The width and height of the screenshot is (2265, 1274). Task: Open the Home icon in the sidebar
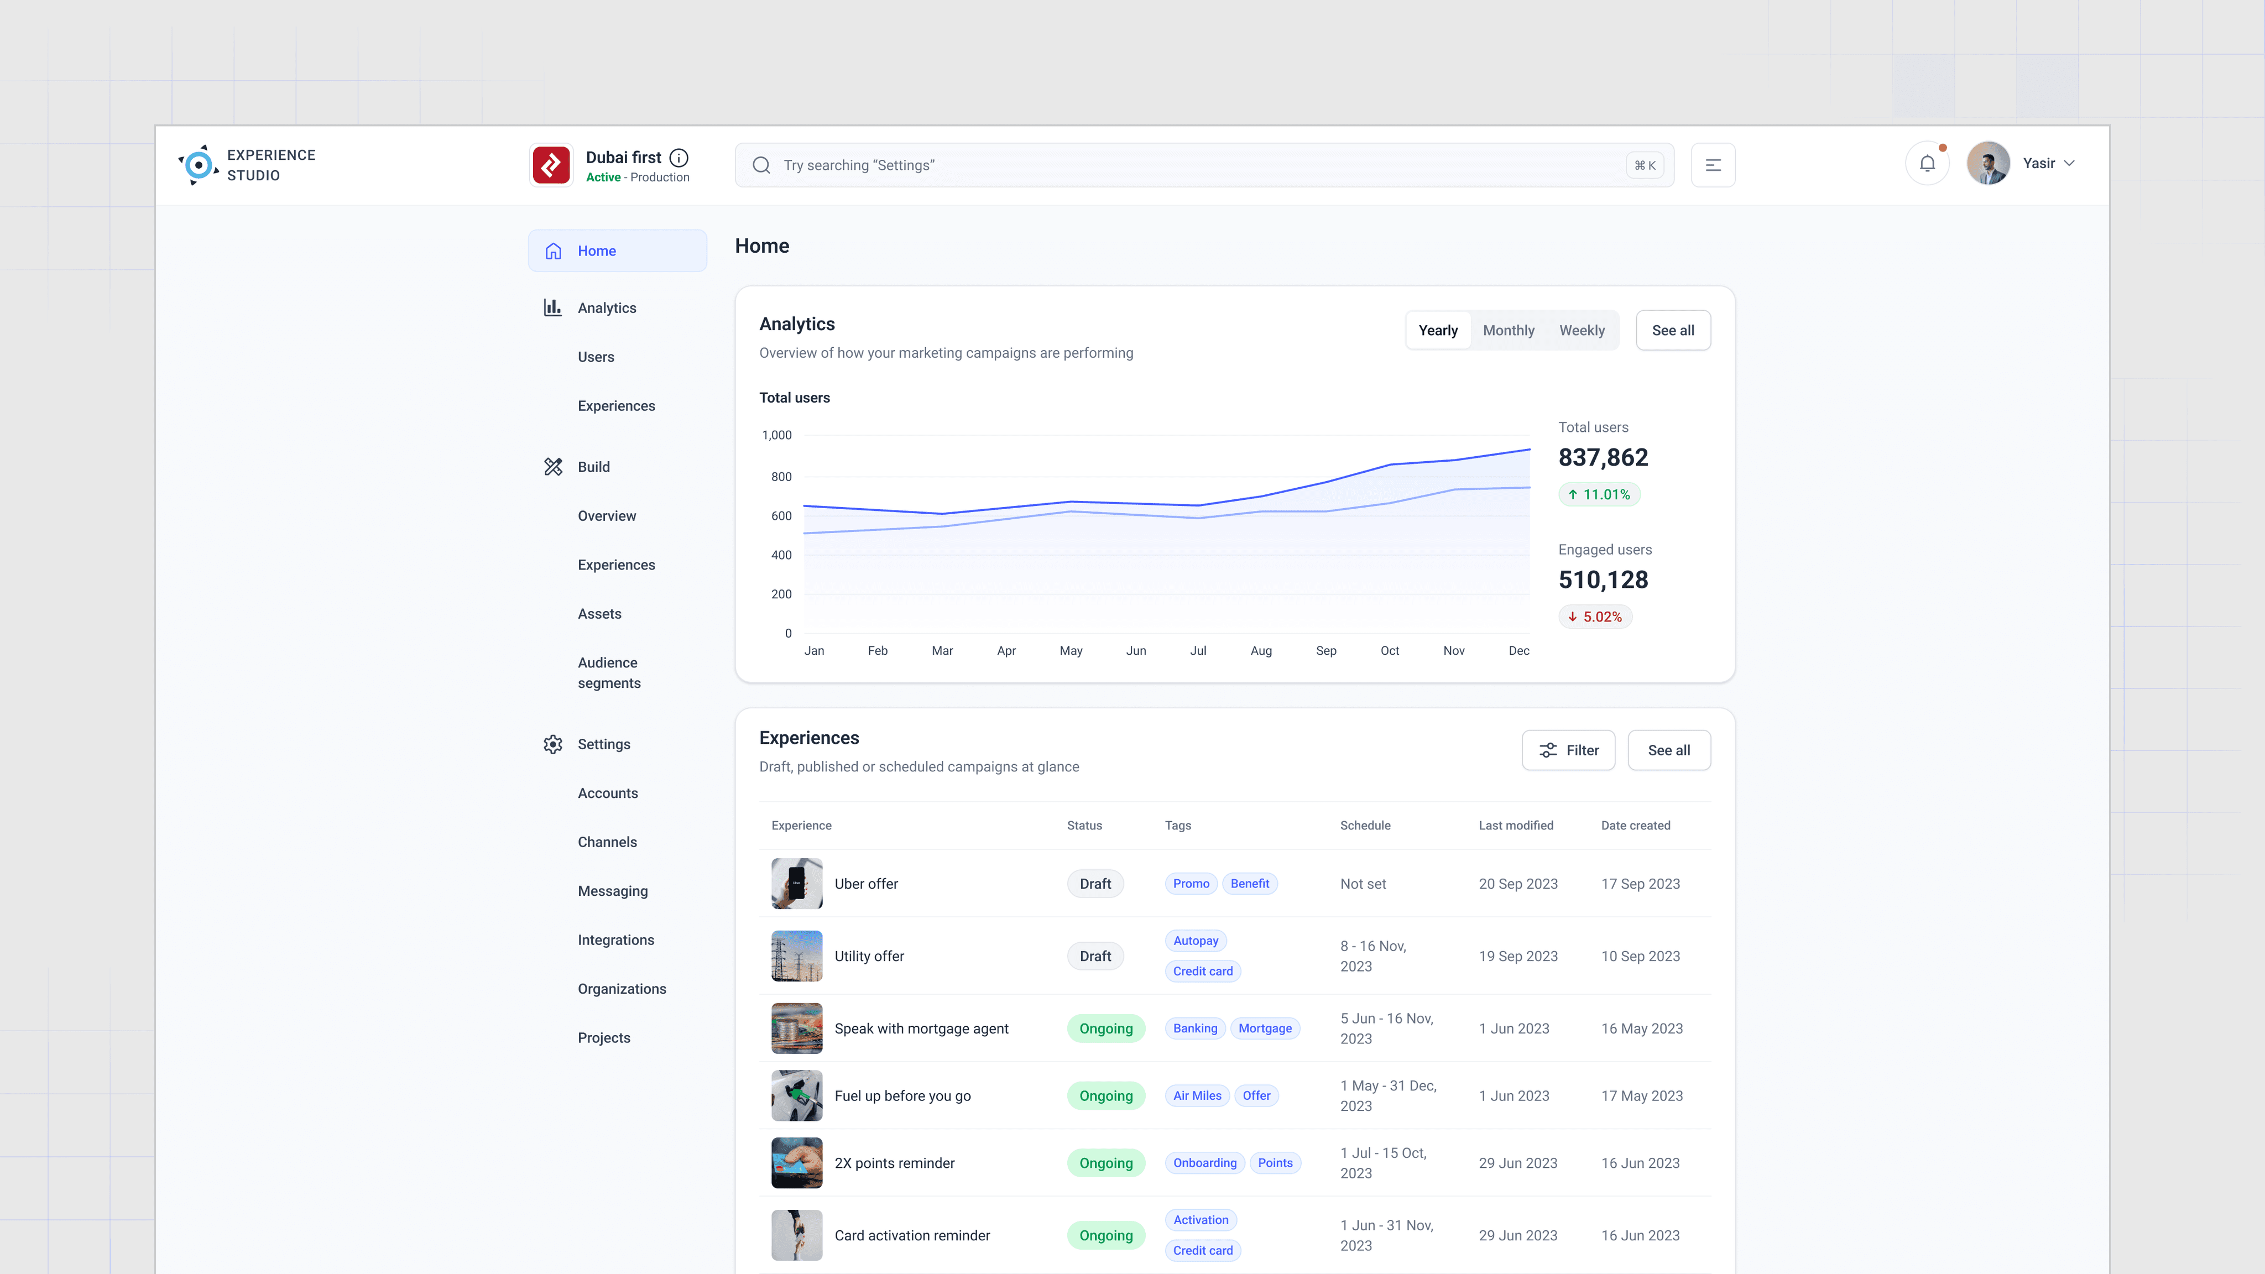tap(553, 250)
